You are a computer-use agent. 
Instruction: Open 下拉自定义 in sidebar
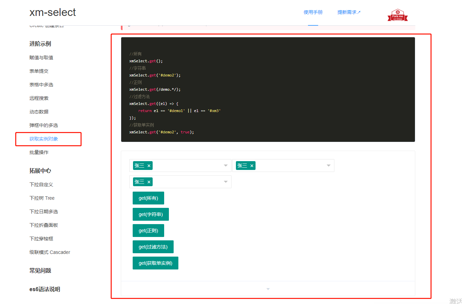pyautogui.click(x=41, y=184)
